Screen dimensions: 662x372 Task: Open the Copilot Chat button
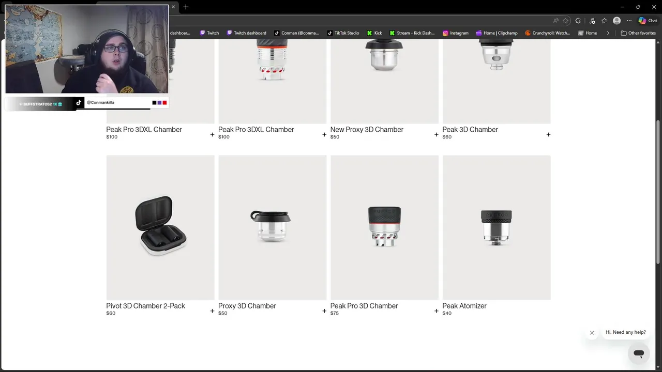click(x=648, y=21)
